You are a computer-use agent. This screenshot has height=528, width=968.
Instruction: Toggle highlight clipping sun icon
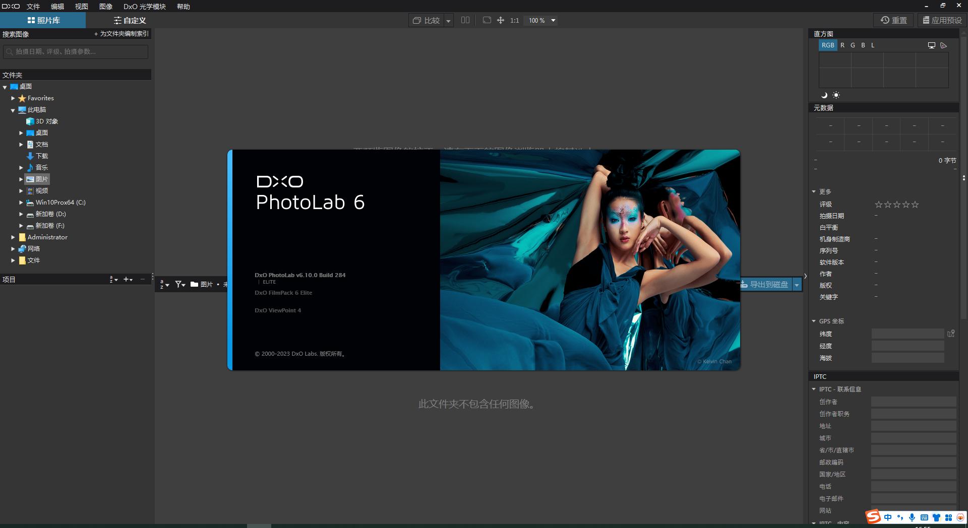[x=836, y=95]
